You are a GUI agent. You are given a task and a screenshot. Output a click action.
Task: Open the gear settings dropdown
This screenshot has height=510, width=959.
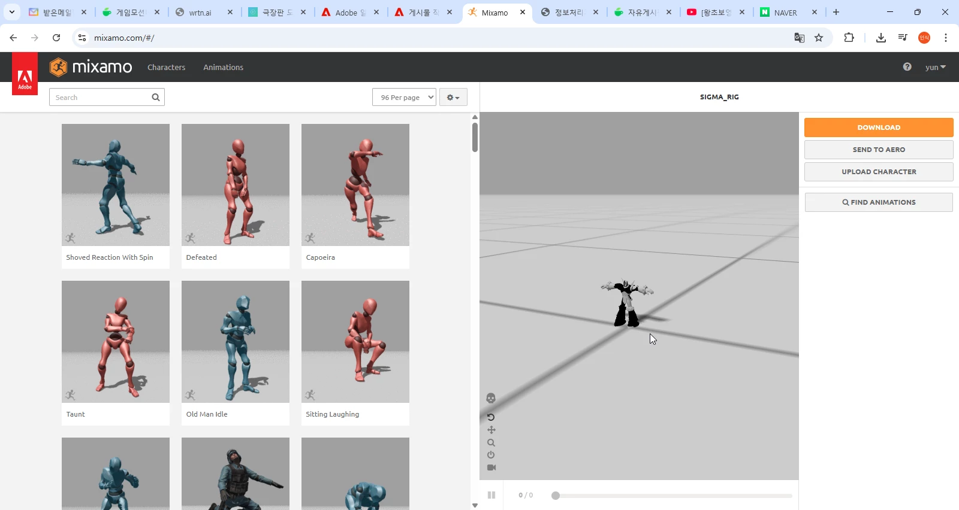click(453, 98)
